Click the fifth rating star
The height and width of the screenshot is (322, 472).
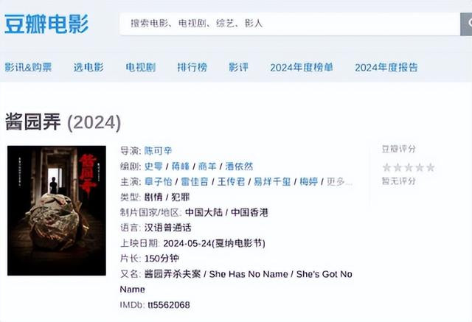tap(431, 167)
